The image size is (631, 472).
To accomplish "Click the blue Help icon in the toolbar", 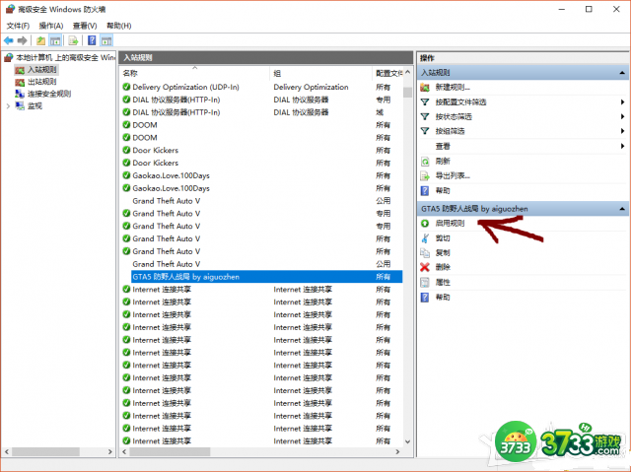I will click(x=91, y=40).
